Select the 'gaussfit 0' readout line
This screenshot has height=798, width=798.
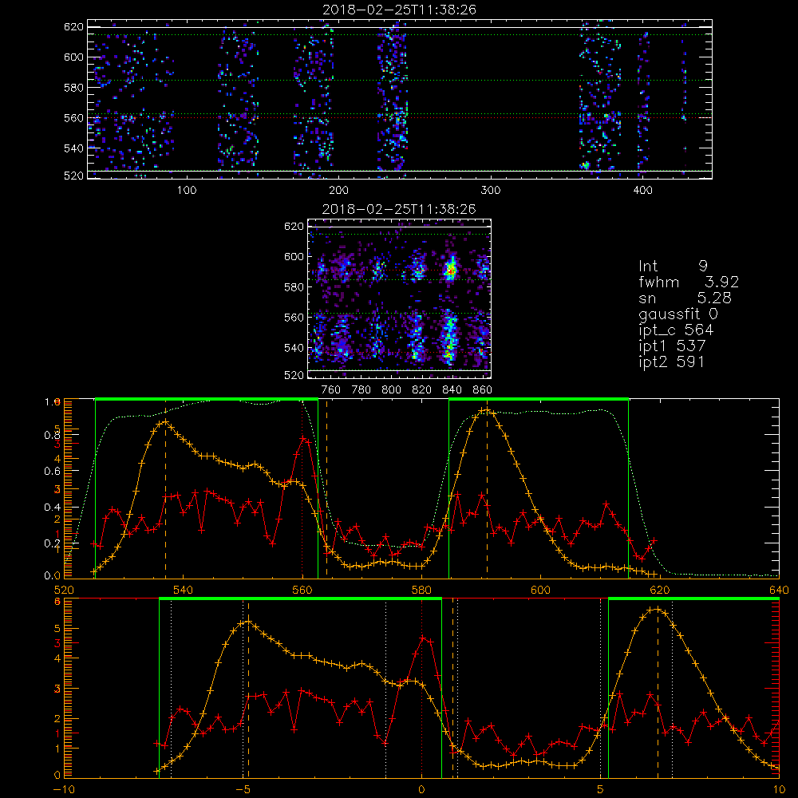pyautogui.click(x=678, y=314)
